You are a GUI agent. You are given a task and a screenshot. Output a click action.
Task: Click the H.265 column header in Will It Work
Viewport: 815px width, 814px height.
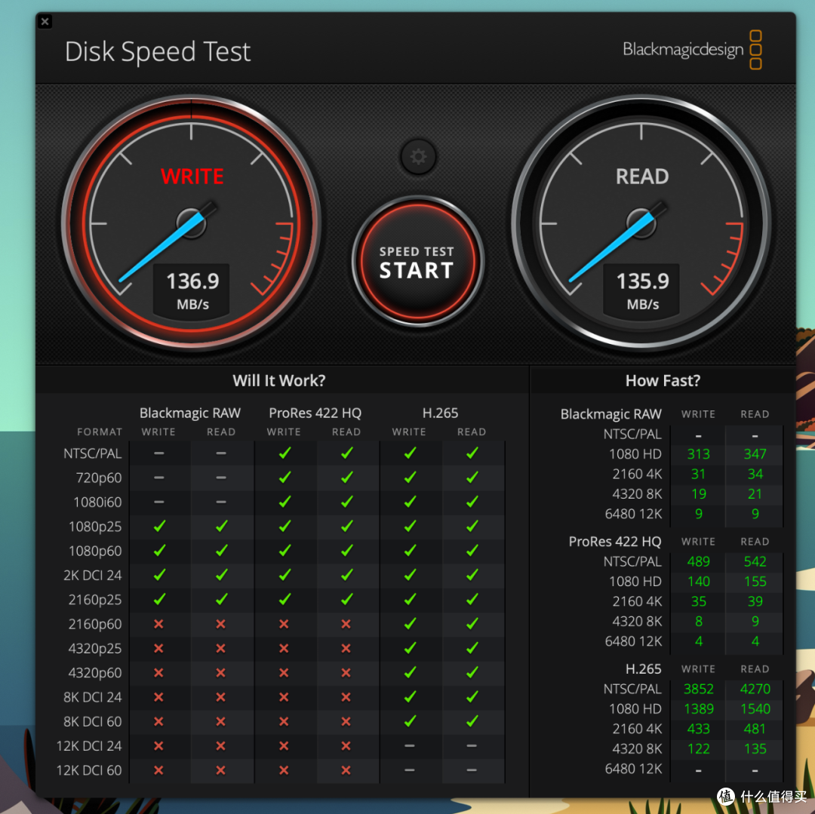tap(440, 413)
